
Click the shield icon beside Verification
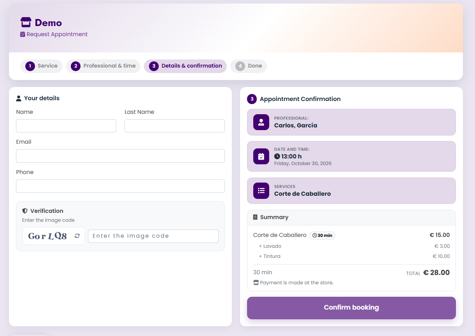[x=25, y=211]
